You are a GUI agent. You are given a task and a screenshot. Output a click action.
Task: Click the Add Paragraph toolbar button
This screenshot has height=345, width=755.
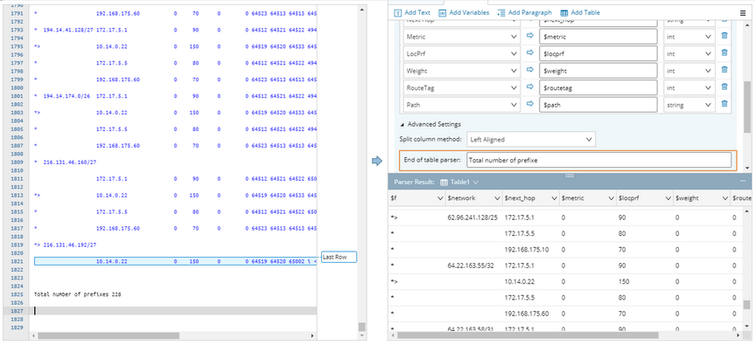[524, 12]
